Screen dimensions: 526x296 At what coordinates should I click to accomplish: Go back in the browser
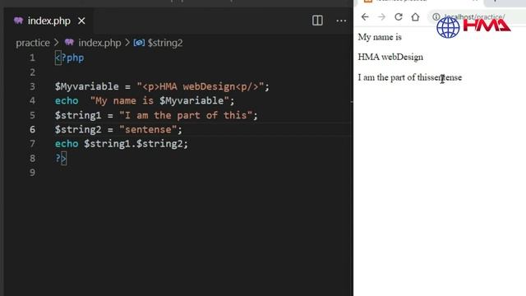click(365, 16)
